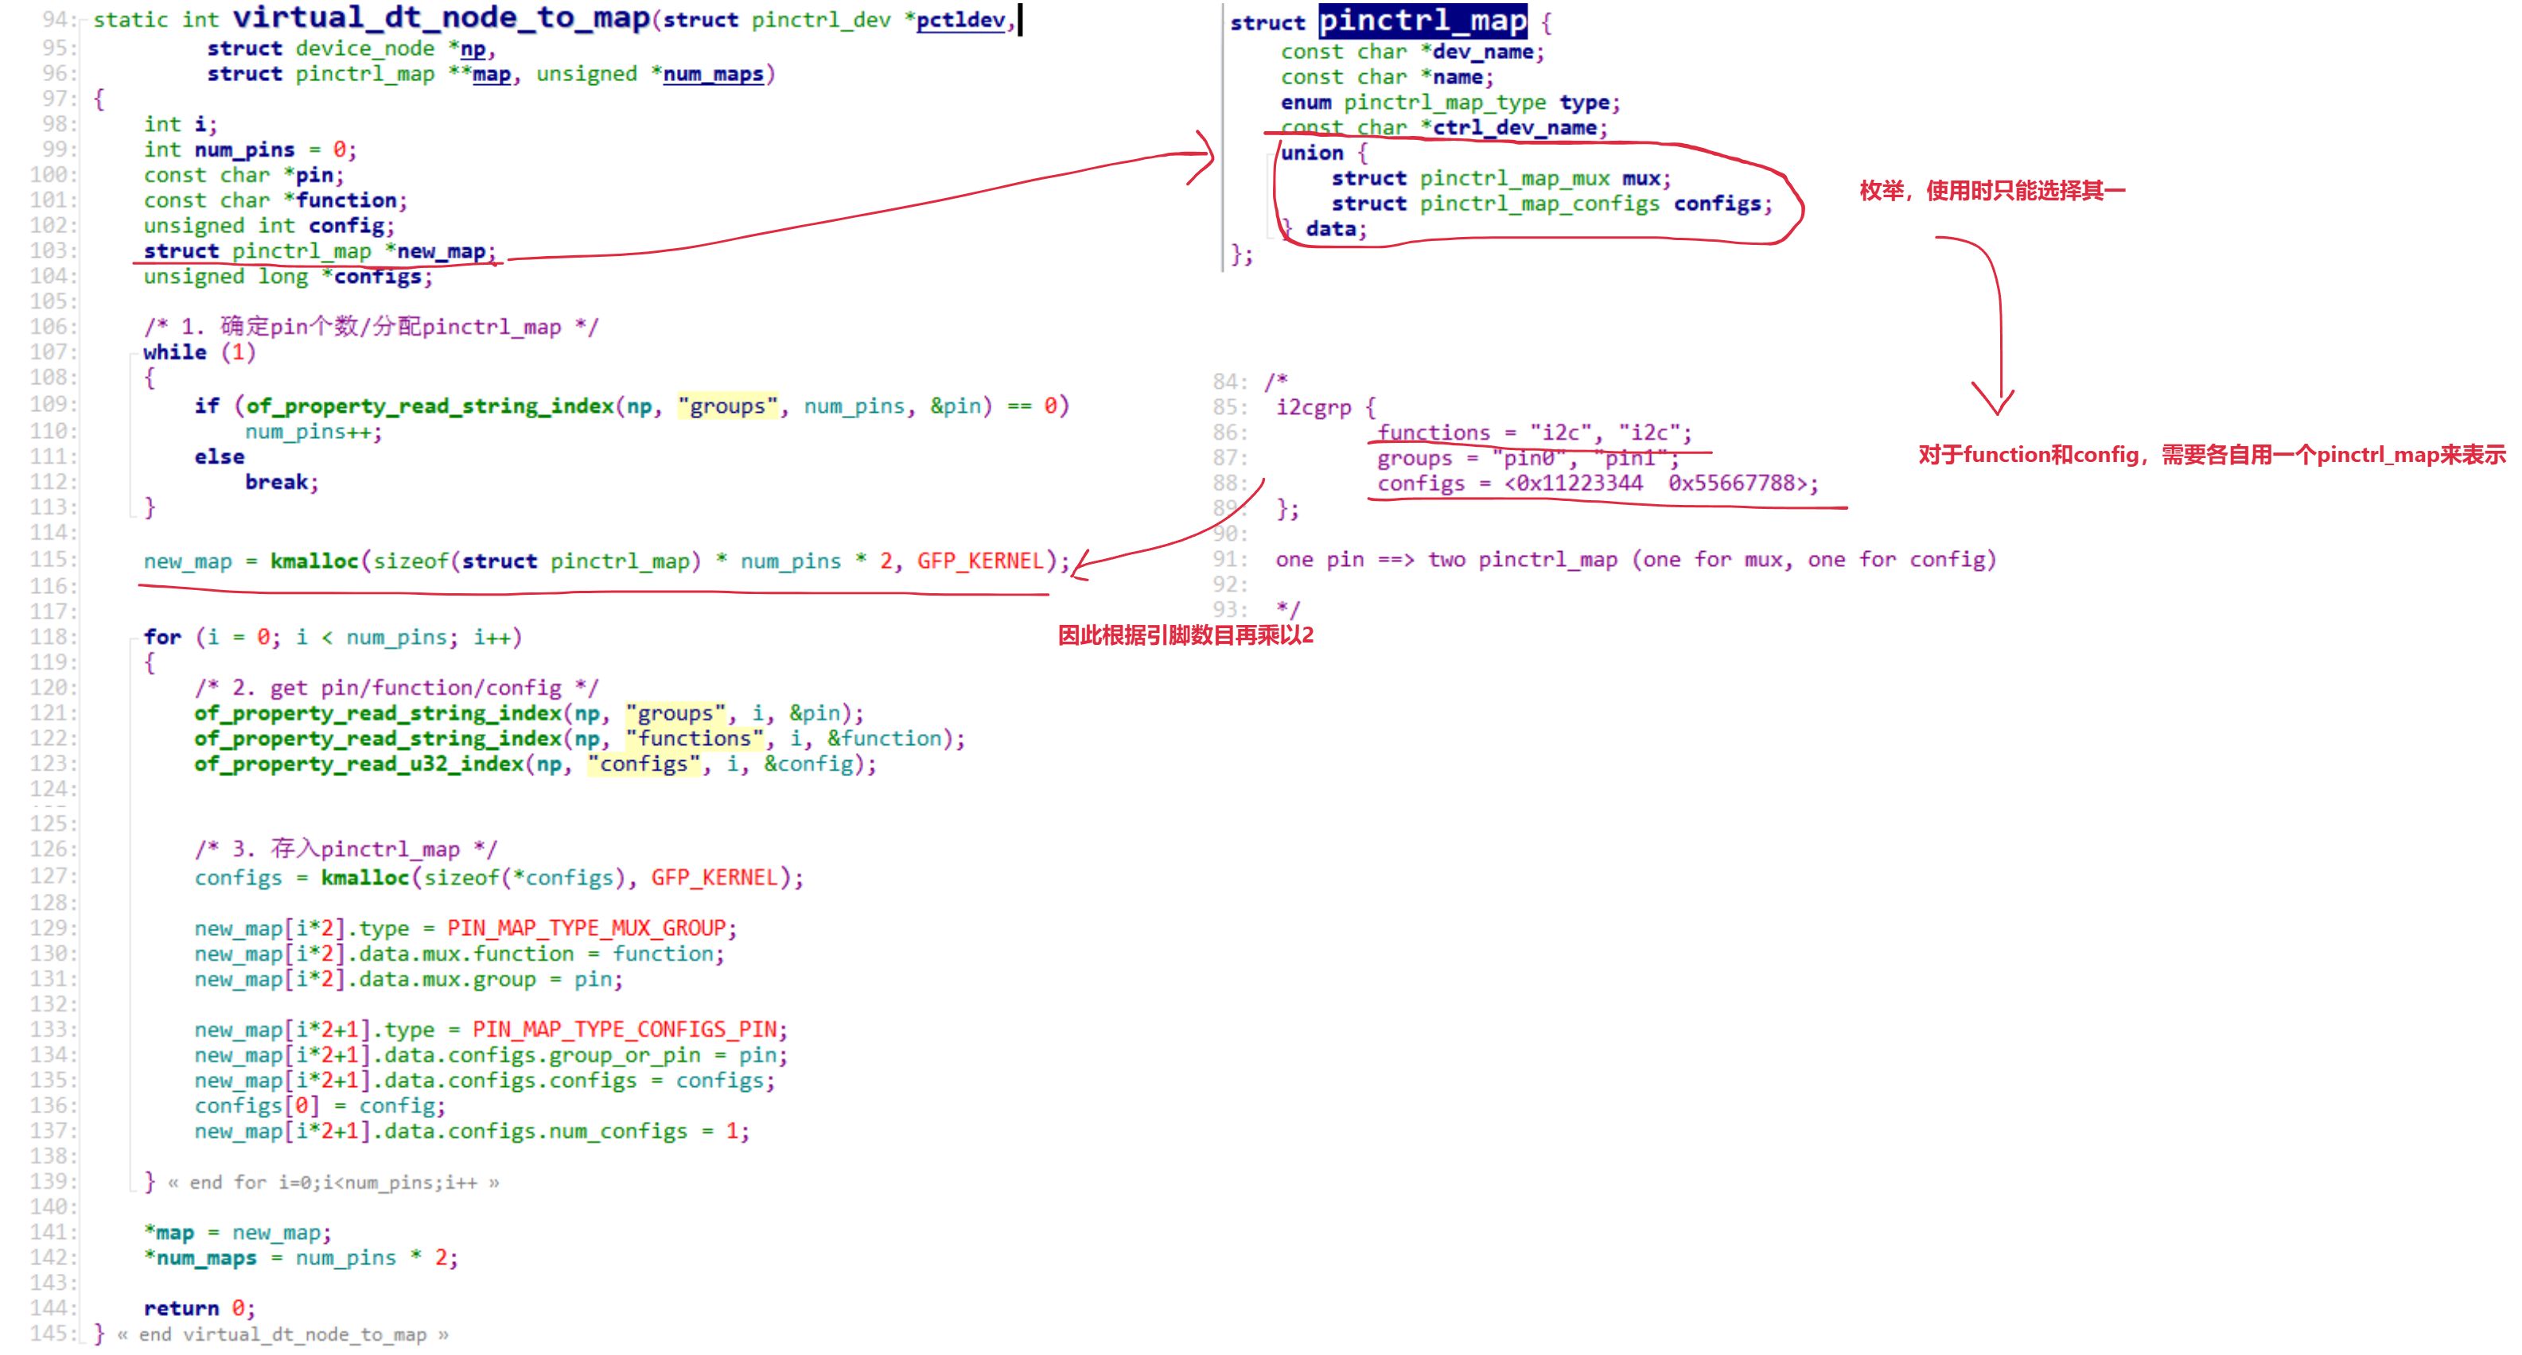Click 'struct pinctrl_map_mux mux;' member

[1500, 178]
